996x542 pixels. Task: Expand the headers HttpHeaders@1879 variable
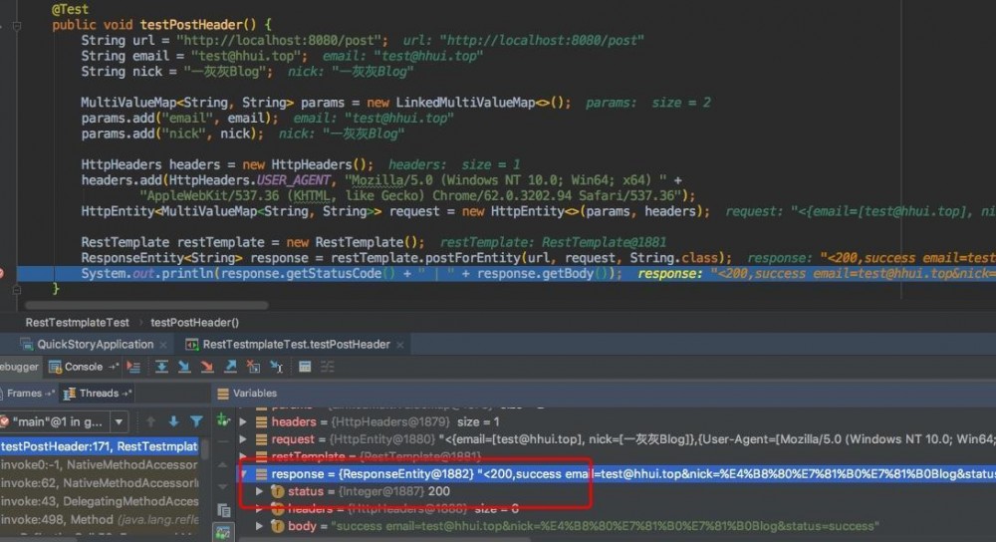pyautogui.click(x=243, y=421)
